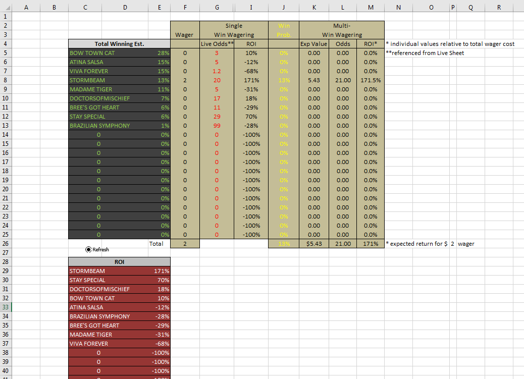524x379 pixels.
Task: Click the Wager cell for STORMBEAM
Action: click(x=185, y=80)
